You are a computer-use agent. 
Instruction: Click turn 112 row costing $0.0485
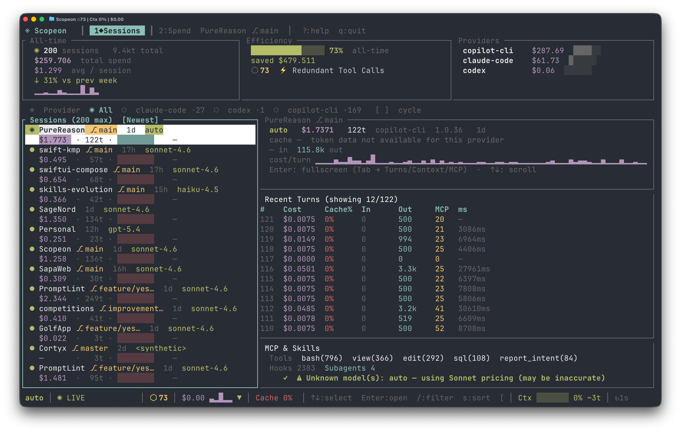[456, 309]
